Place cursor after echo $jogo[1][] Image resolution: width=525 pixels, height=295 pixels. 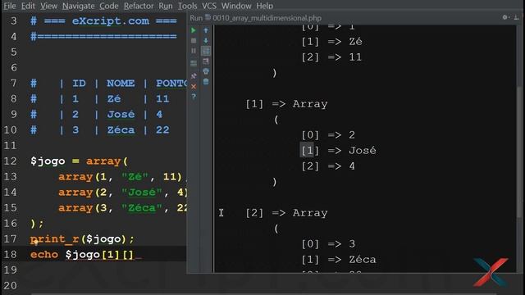pyautogui.click(x=135, y=255)
